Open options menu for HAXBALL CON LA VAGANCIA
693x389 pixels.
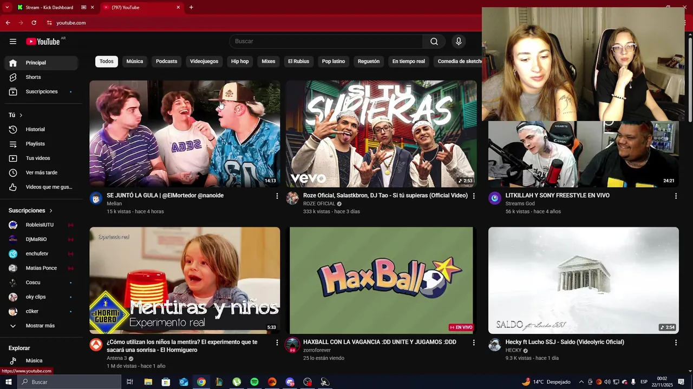474,343
